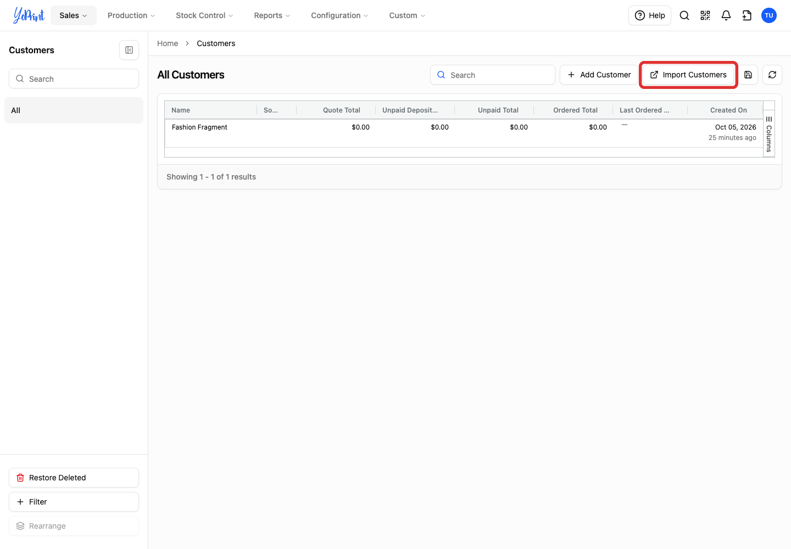
Task: Open the Fashion Fragment customer
Action: (x=199, y=127)
